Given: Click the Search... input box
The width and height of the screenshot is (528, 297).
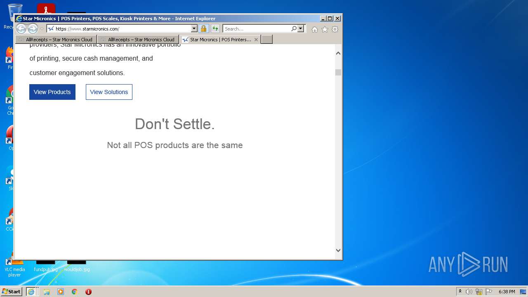Looking at the screenshot, I should tap(257, 29).
